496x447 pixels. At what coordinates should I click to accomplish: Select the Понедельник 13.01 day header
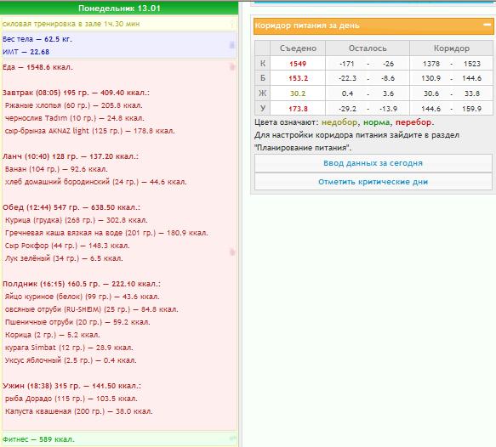[x=119, y=8]
